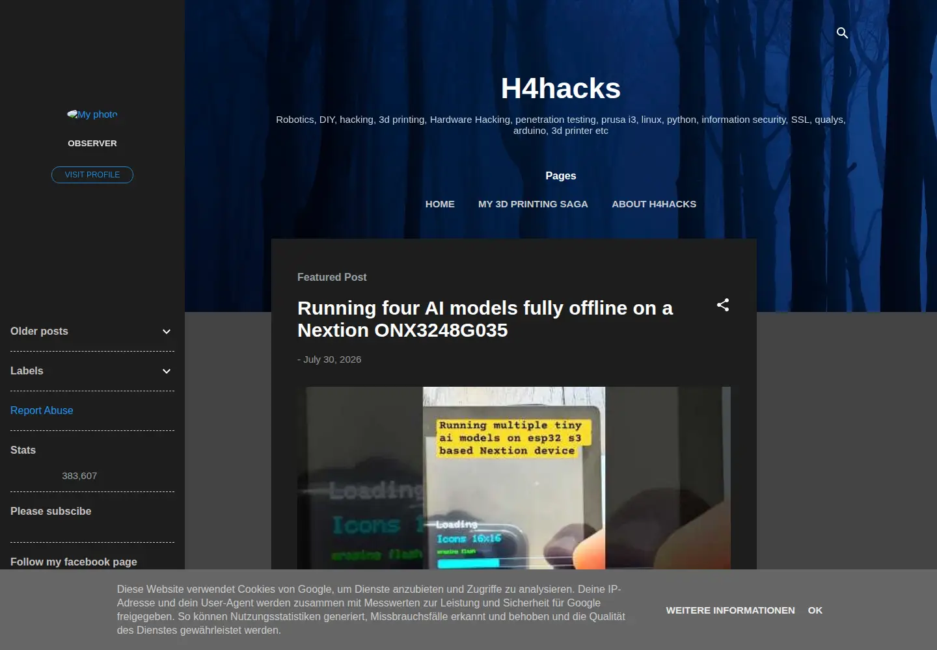This screenshot has height=650, width=937.
Task: Click the Pages heading
Action: click(561, 176)
